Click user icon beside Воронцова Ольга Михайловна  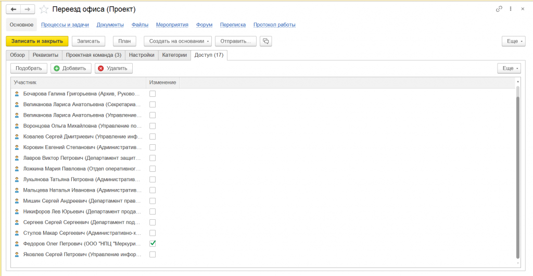(17, 126)
